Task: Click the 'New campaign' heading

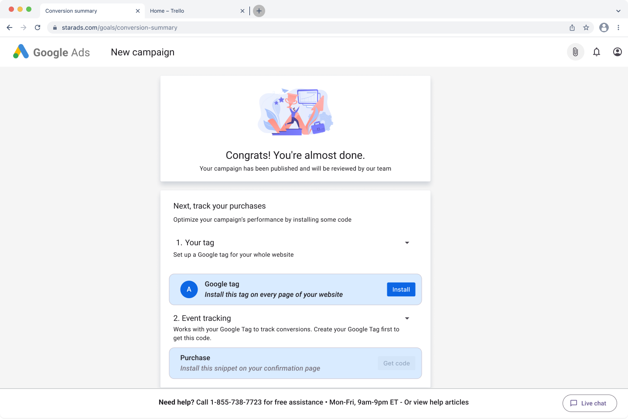Action: point(143,52)
